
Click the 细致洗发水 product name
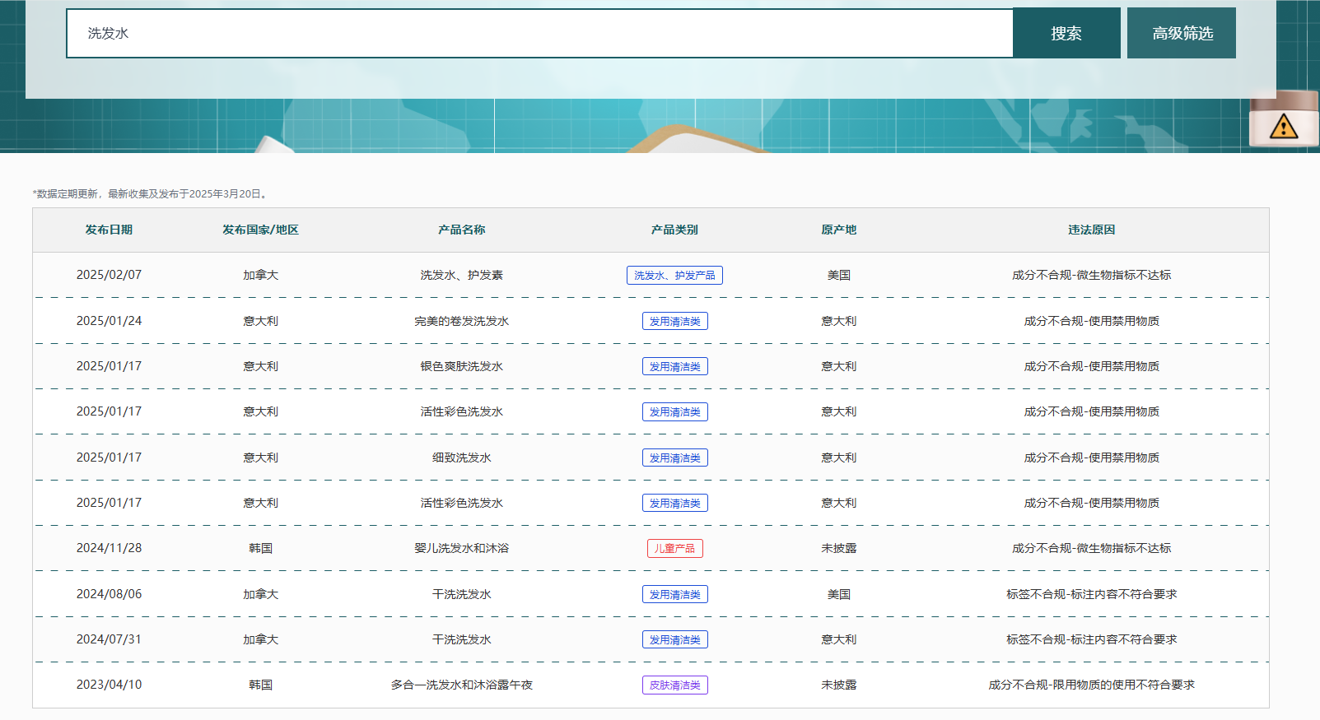(x=461, y=458)
